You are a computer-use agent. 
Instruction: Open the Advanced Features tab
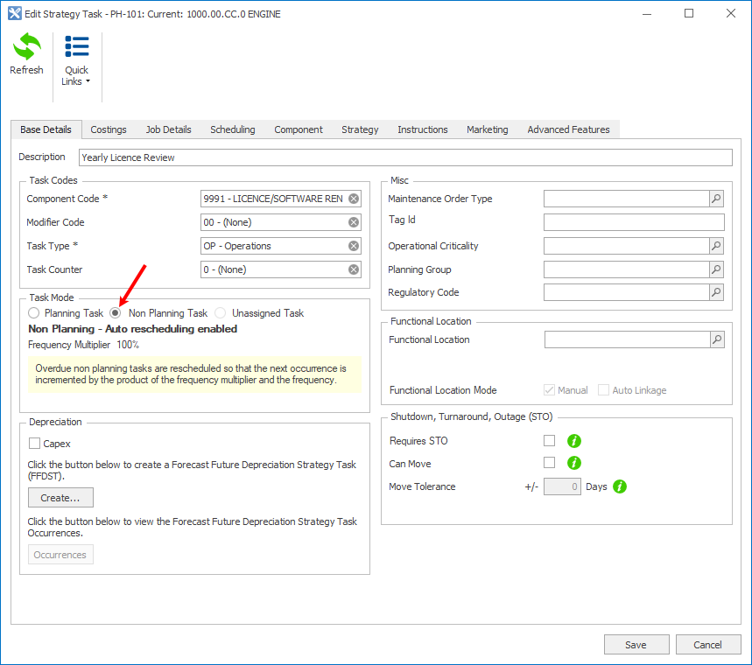click(568, 129)
